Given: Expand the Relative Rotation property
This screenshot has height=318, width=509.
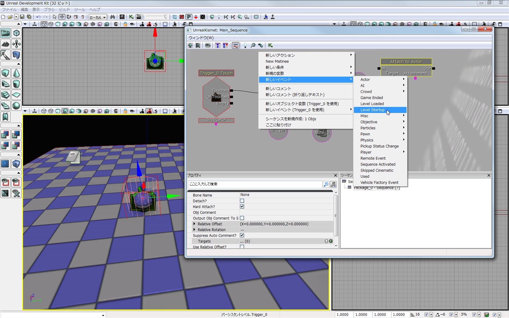Looking at the screenshot, I should pos(194,230).
